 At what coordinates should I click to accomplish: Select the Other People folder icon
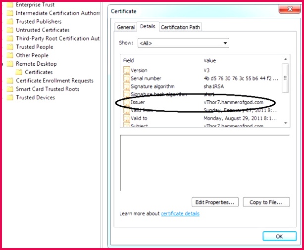[10, 55]
